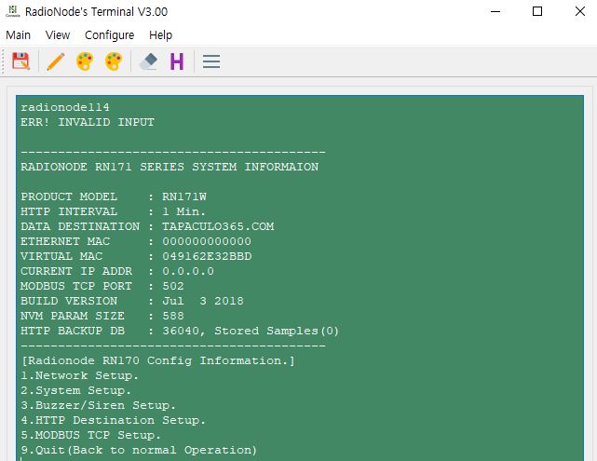
Task: Click the 'BUILD VERSION' label
Action: (69, 301)
